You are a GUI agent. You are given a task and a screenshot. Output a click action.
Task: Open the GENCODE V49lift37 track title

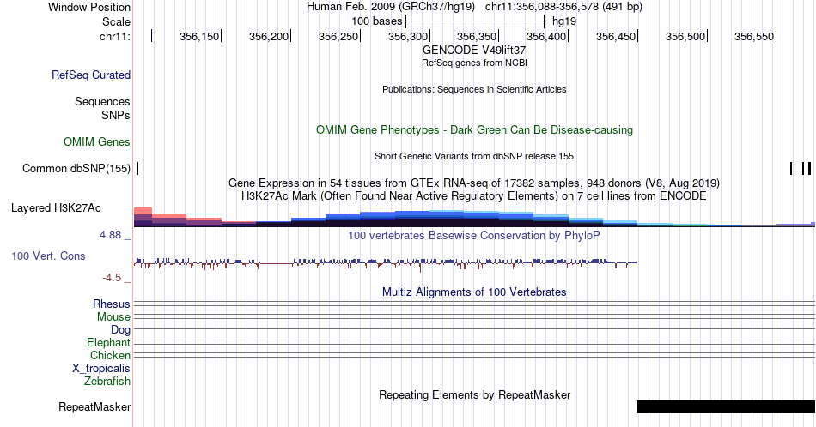coord(474,51)
